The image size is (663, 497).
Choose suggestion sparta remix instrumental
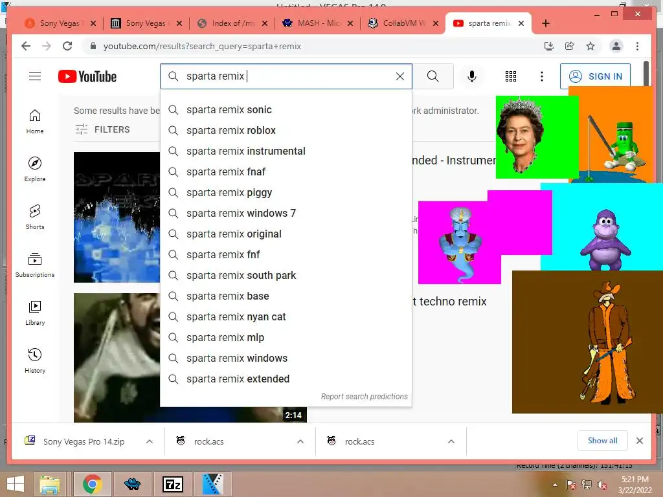click(286, 151)
